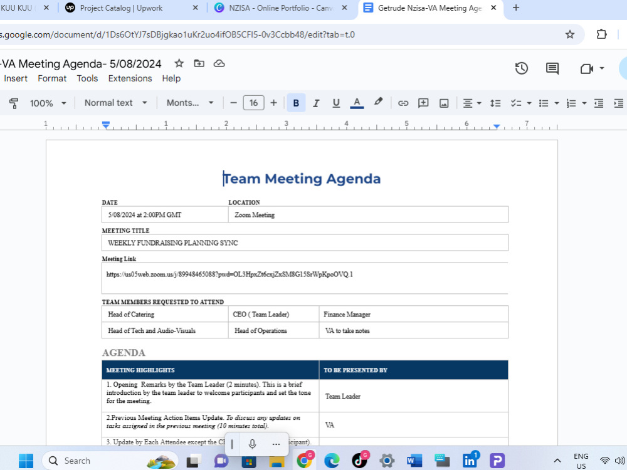Click the browser address bar URL

(177, 34)
